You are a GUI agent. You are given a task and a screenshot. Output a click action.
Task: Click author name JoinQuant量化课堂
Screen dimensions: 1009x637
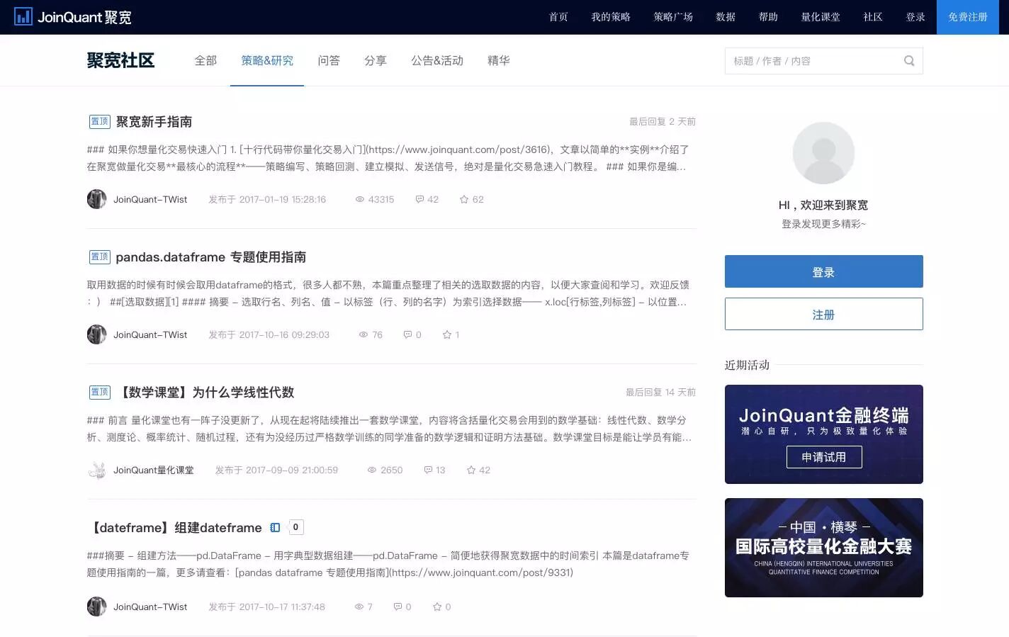click(x=154, y=470)
